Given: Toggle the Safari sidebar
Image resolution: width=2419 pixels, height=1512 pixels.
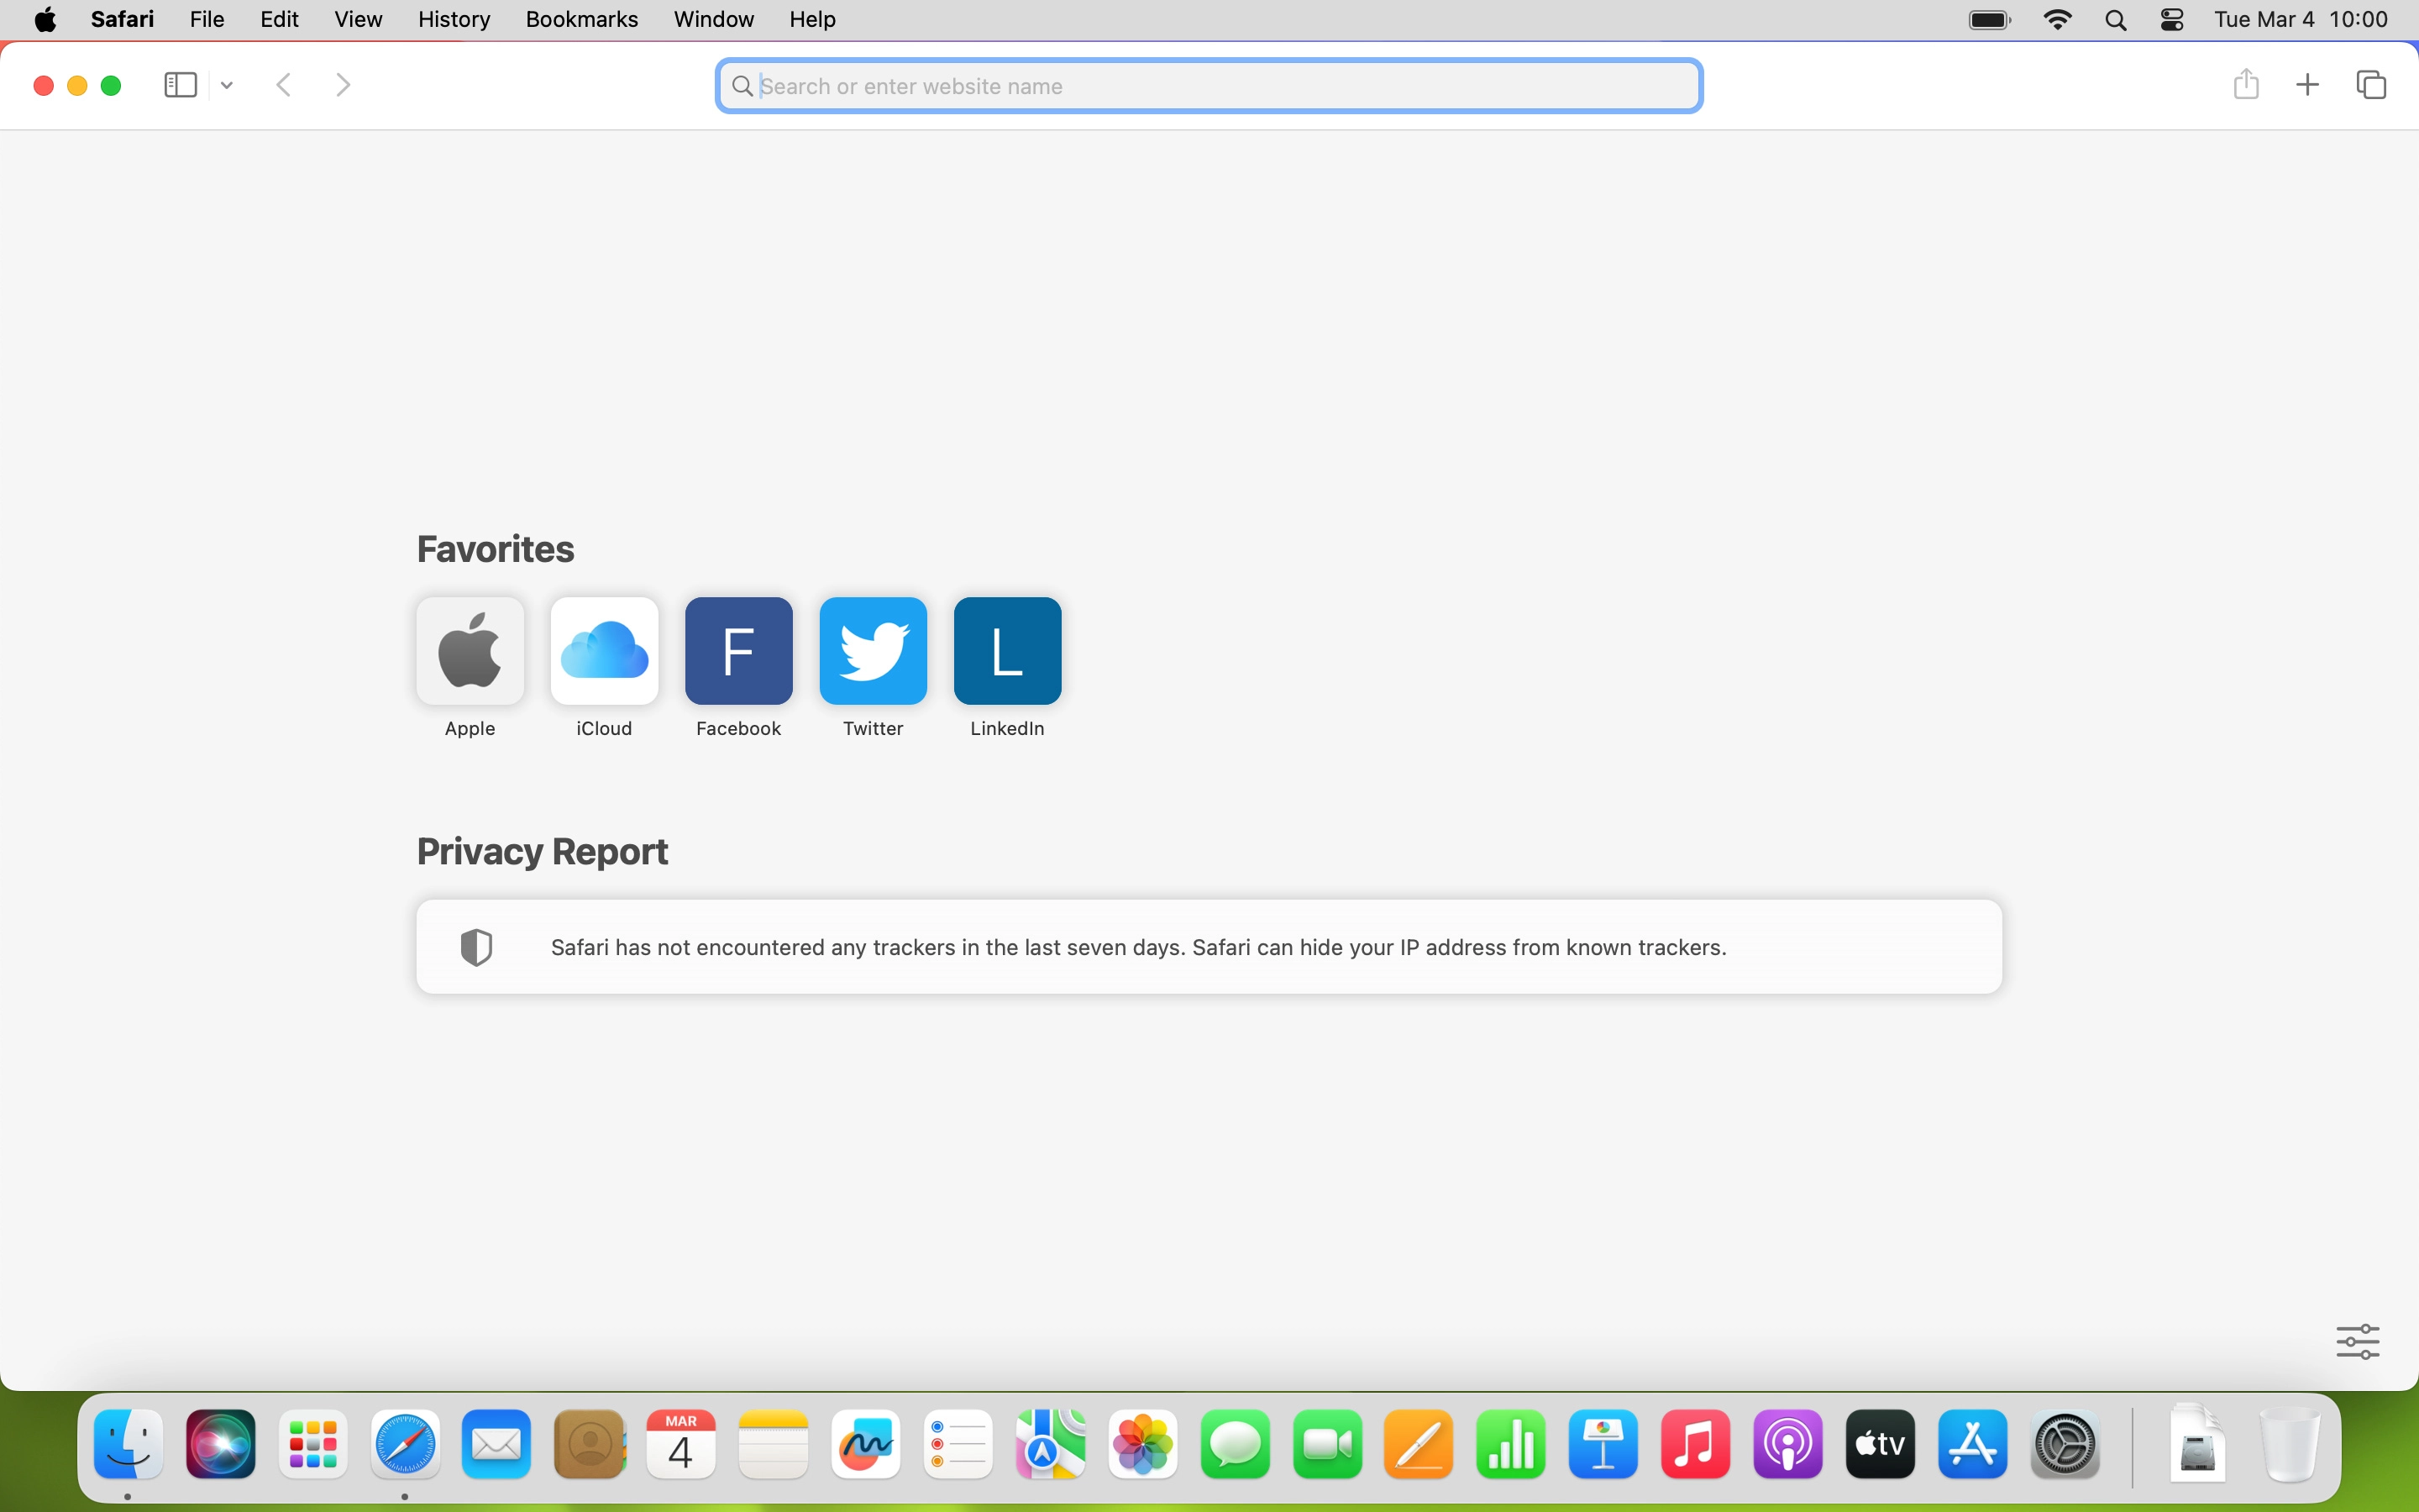Looking at the screenshot, I should coord(180,85).
